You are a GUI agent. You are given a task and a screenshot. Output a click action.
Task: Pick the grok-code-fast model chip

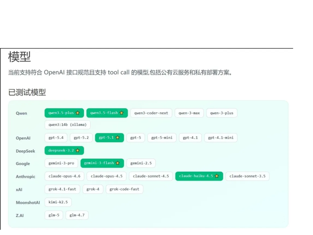(x=124, y=189)
